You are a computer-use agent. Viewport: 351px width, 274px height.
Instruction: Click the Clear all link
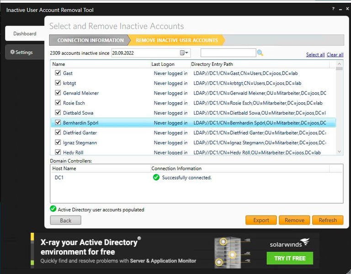(x=335, y=55)
